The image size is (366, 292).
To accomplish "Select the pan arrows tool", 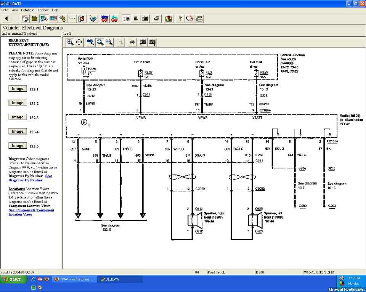I will pyautogui.click(x=79, y=42).
